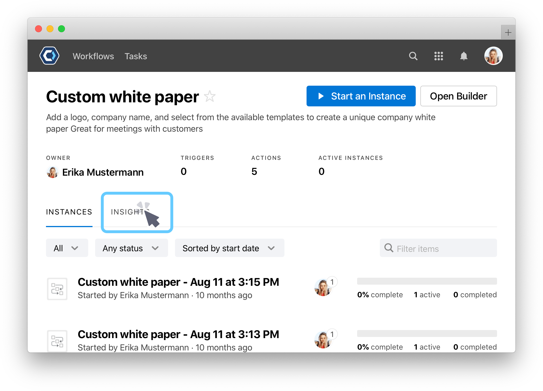
Task: Click the Actions count value 5
Action: tap(254, 171)
